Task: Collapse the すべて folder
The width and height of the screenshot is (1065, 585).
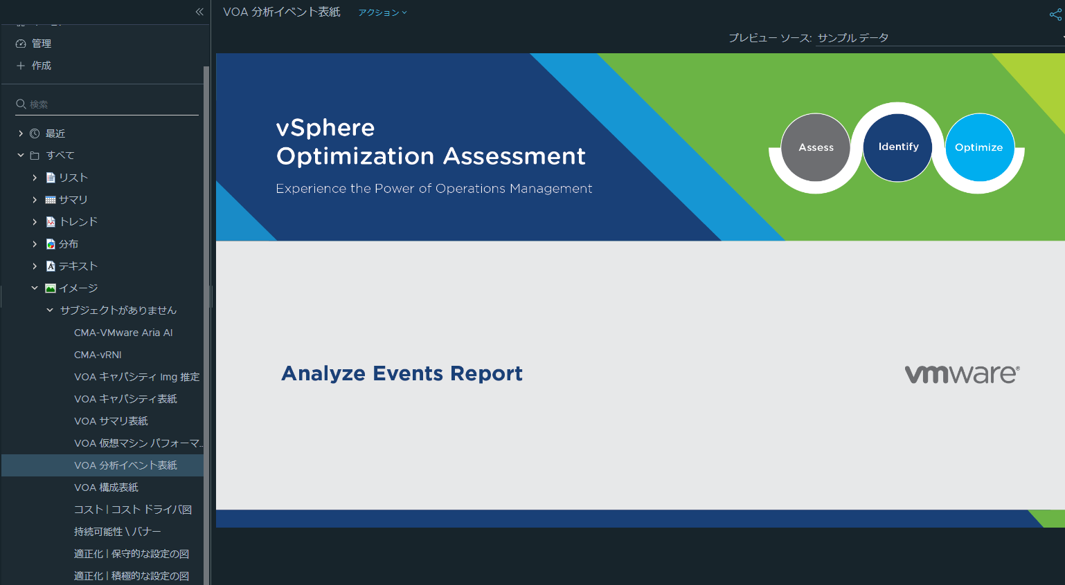Action: (x=21, y=156)
